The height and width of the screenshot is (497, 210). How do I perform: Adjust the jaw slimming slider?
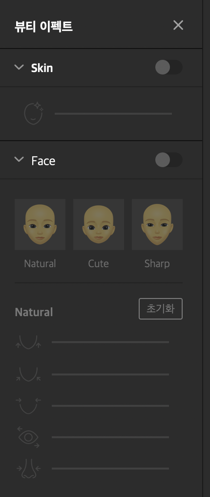tap(110, 374)
